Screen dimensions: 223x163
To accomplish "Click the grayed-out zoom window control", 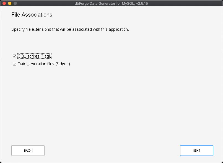I will (15, 3).
